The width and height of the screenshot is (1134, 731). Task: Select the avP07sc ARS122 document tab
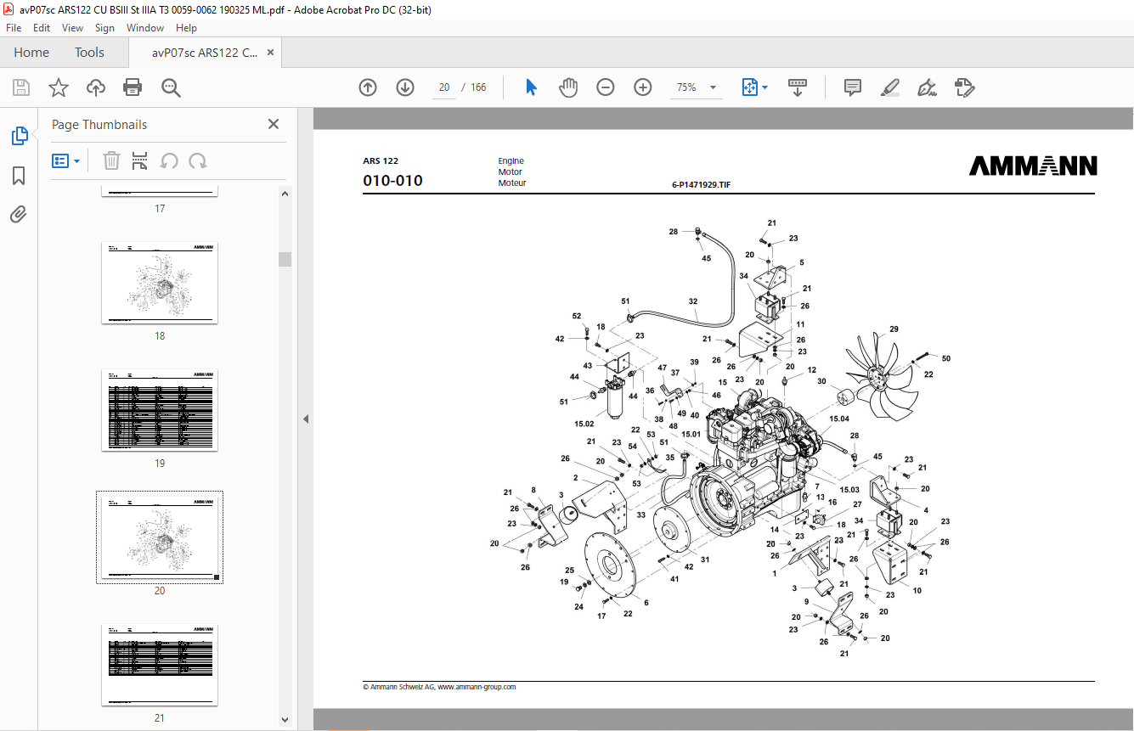coord(205,53)
